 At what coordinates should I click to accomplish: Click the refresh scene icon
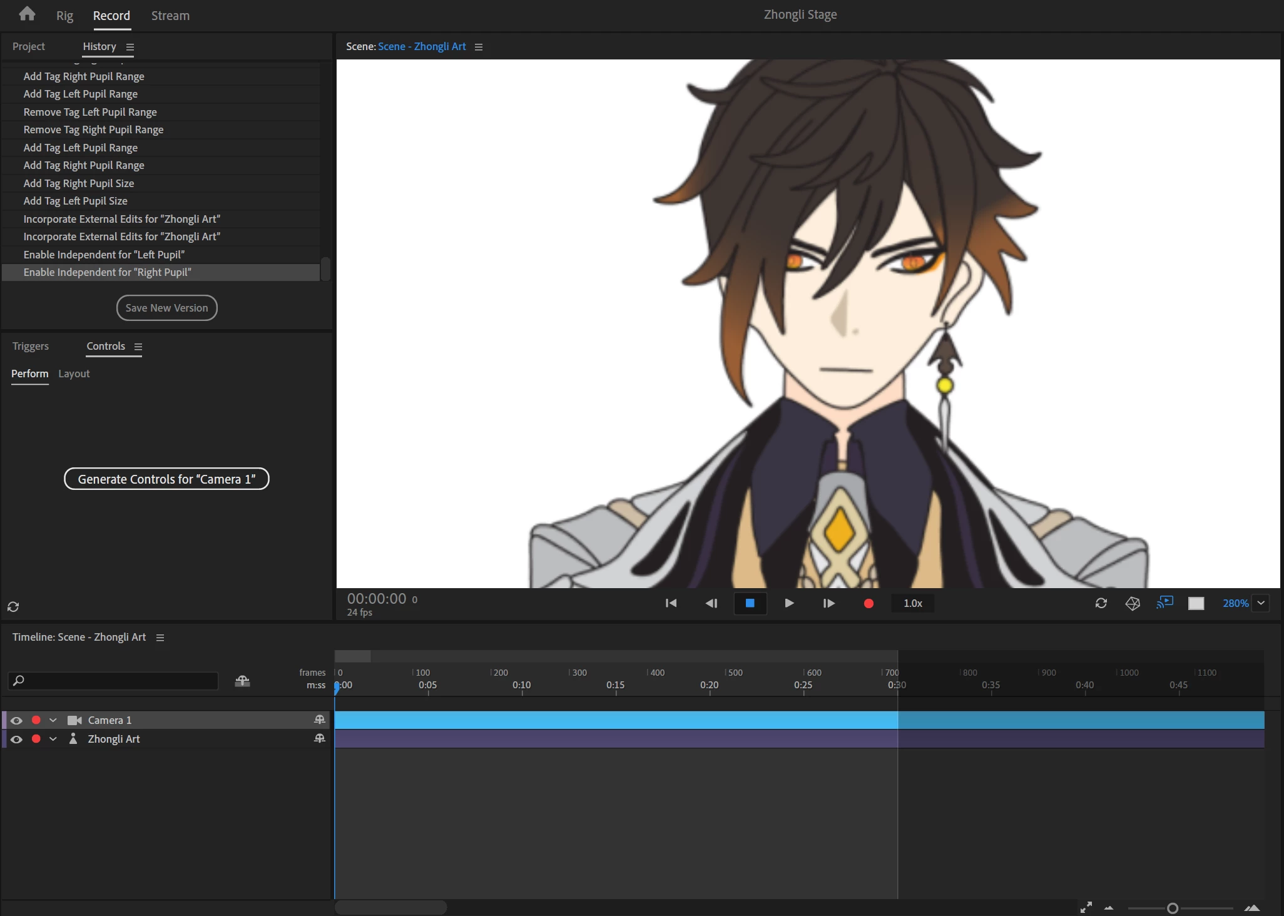pos(1101,603)
